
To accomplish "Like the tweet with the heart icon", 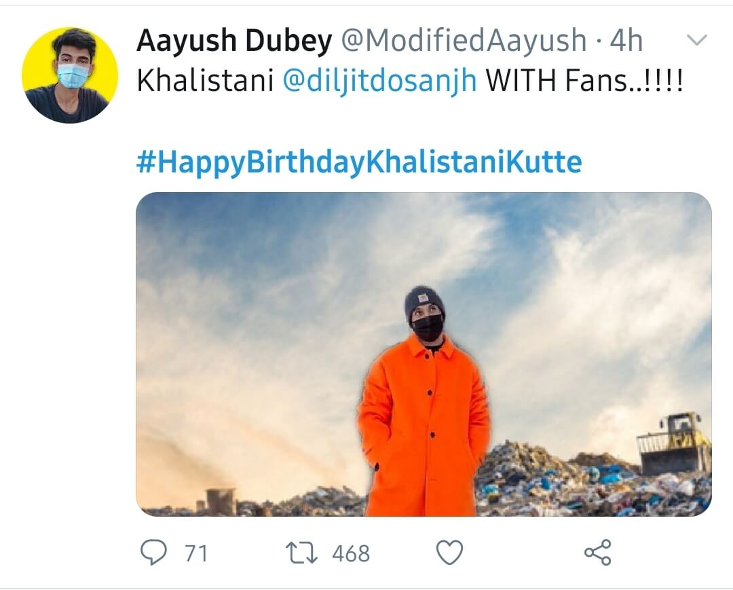I will click(449, 553).
